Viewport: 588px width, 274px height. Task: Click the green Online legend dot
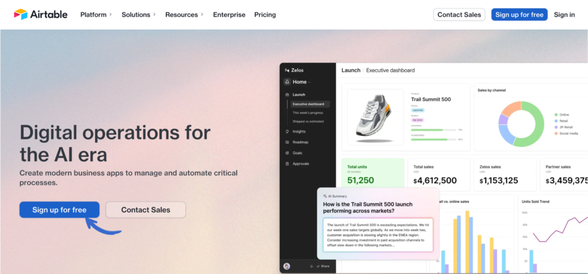tap(556, 115)
